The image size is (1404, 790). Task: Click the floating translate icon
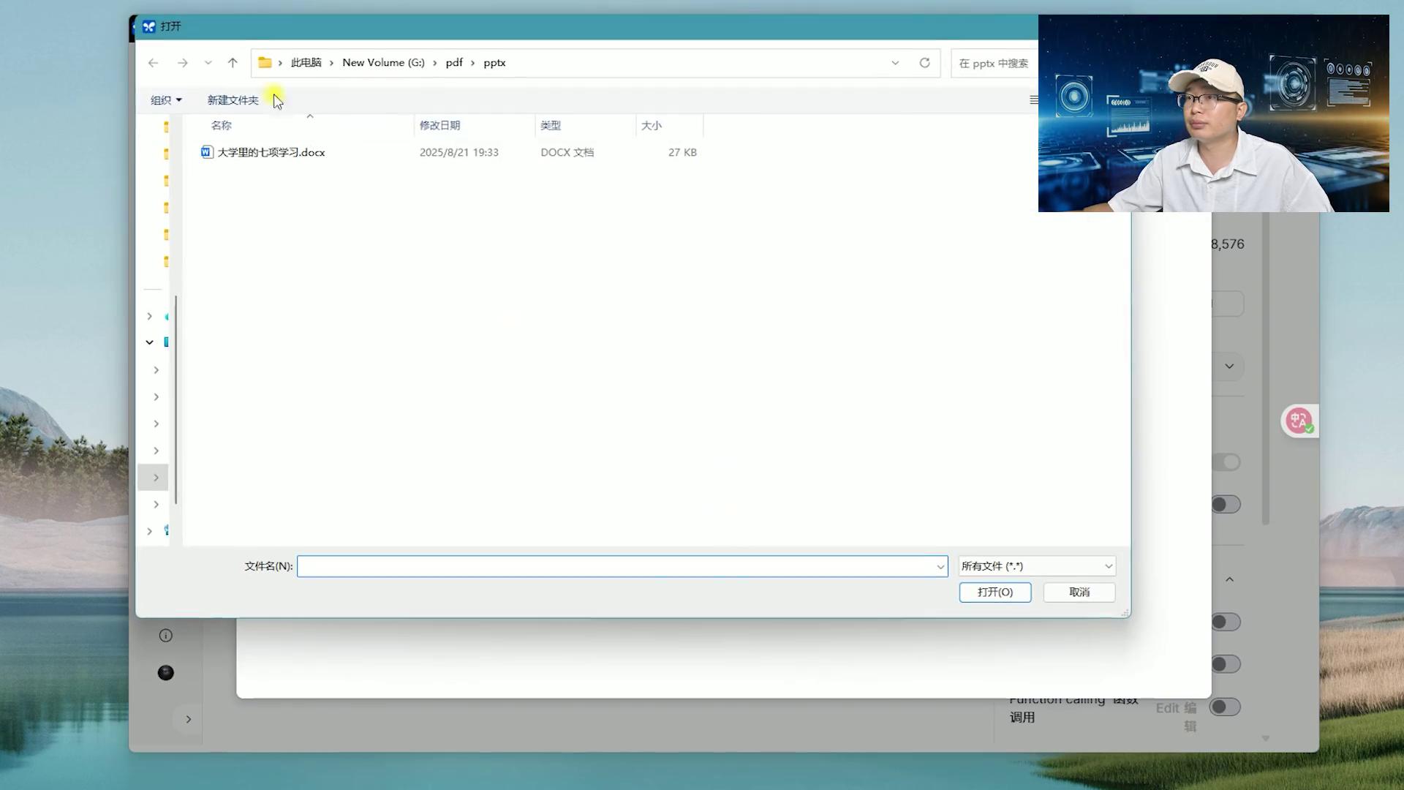(x=1299, y=421)
